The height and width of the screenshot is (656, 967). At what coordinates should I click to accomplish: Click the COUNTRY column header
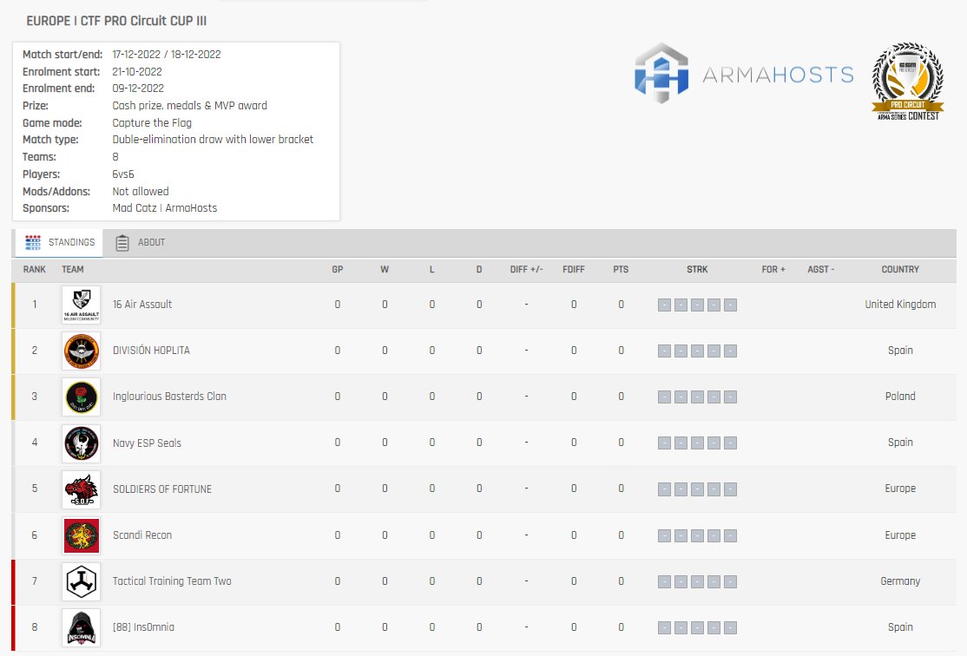[x=900, y=269]
